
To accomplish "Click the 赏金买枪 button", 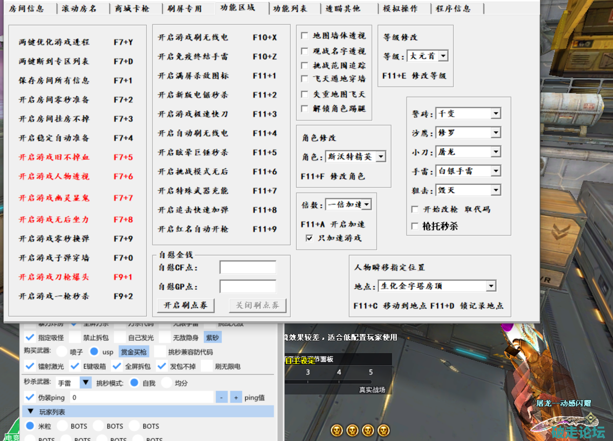I will pyautogui.click(x=134, y=352).
